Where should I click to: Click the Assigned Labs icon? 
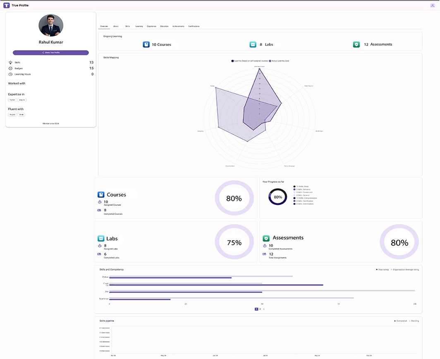[x=100, y=246]
